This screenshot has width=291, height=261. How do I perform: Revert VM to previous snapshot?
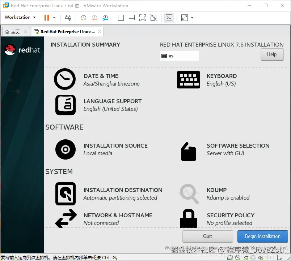click(x=94, y=18)
